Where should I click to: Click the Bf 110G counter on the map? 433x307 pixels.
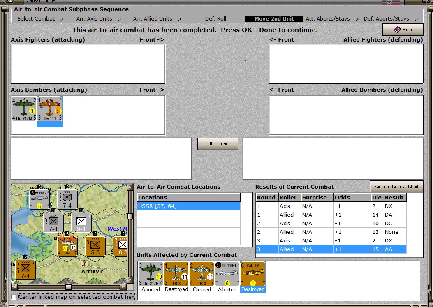pos(39,199)
